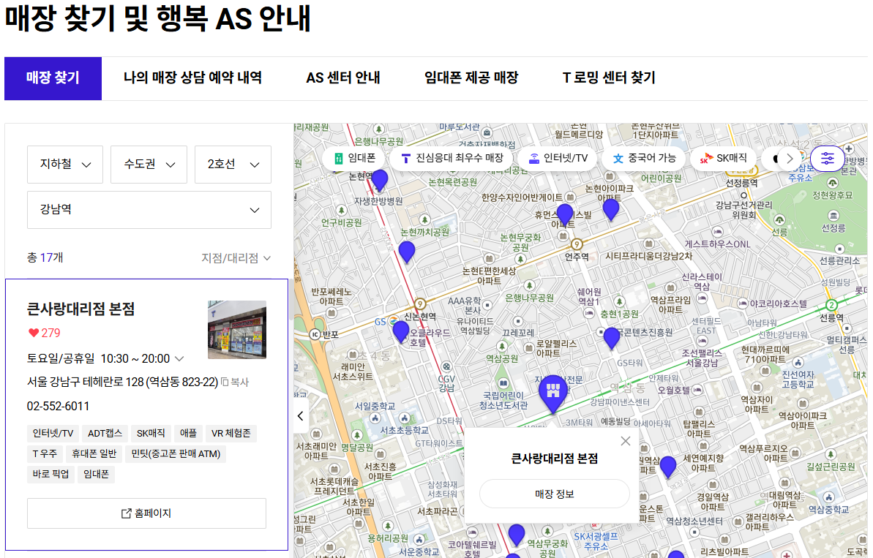Collapse the store list panel with left arrow

[301, 415]
